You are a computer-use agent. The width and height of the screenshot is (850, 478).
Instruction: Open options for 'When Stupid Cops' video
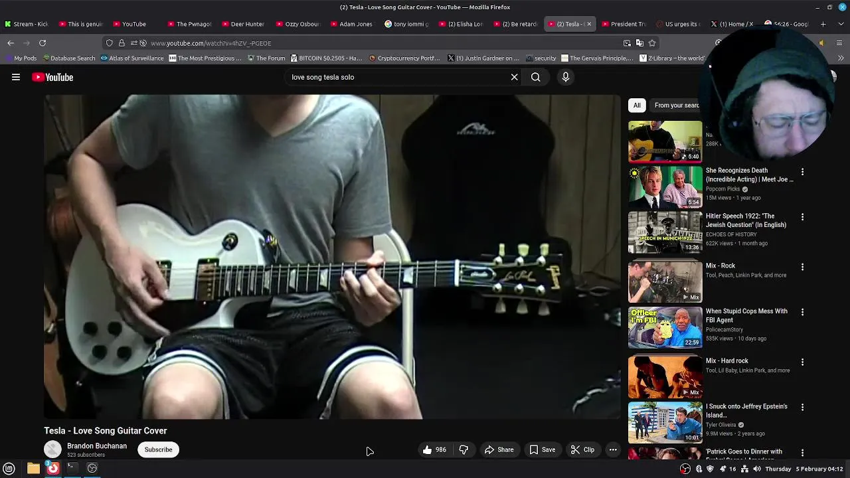(802, 312)
